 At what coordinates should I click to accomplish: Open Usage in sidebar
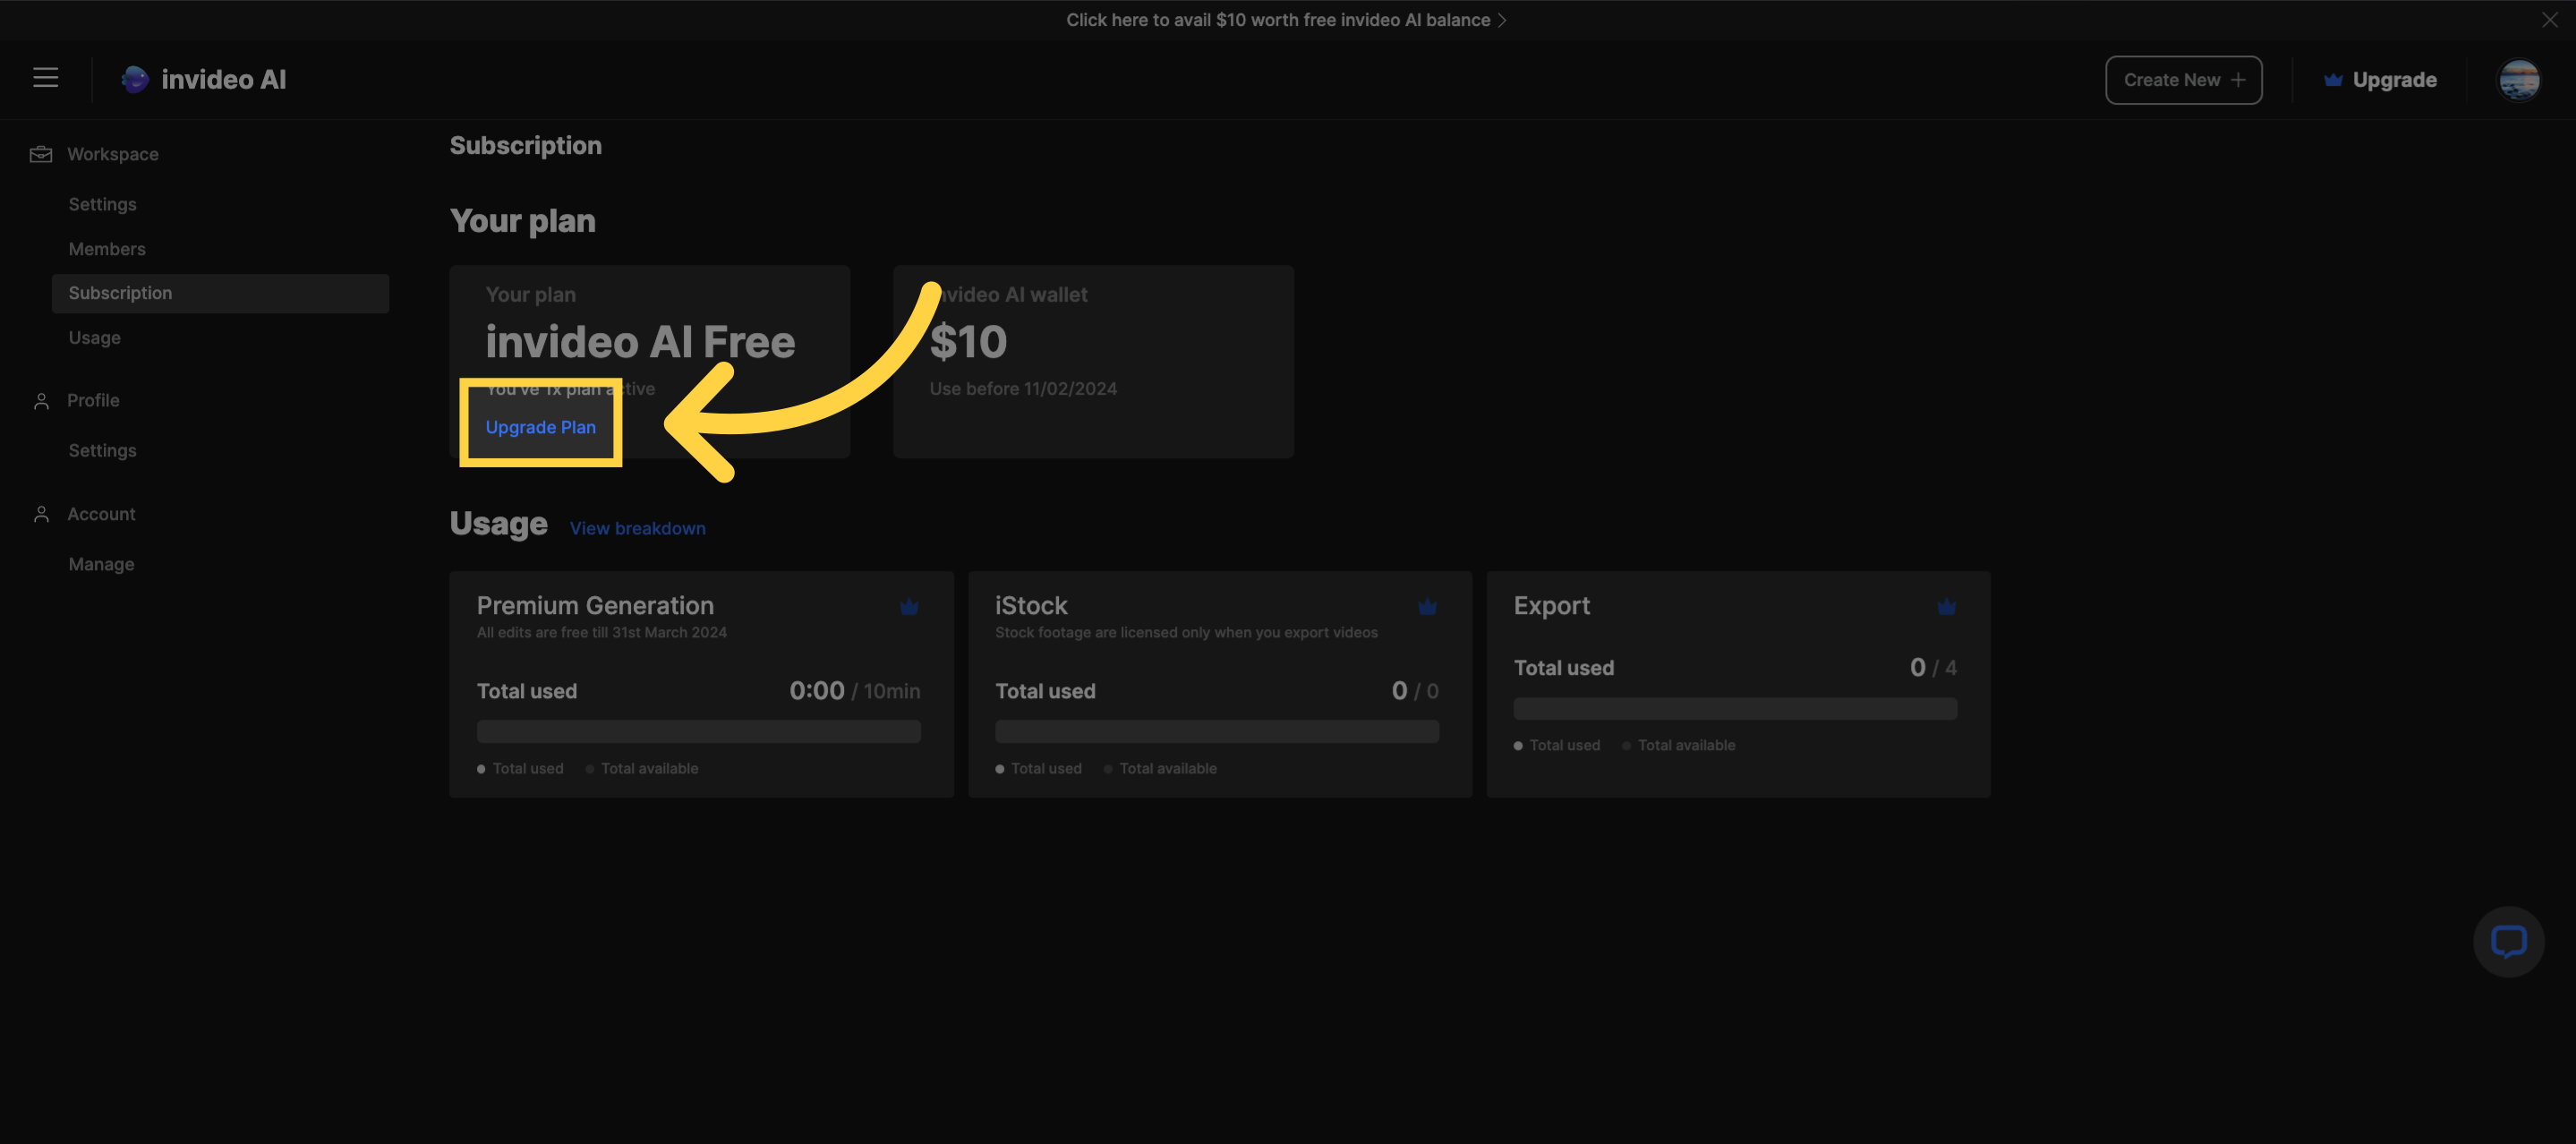coord(94,338)
